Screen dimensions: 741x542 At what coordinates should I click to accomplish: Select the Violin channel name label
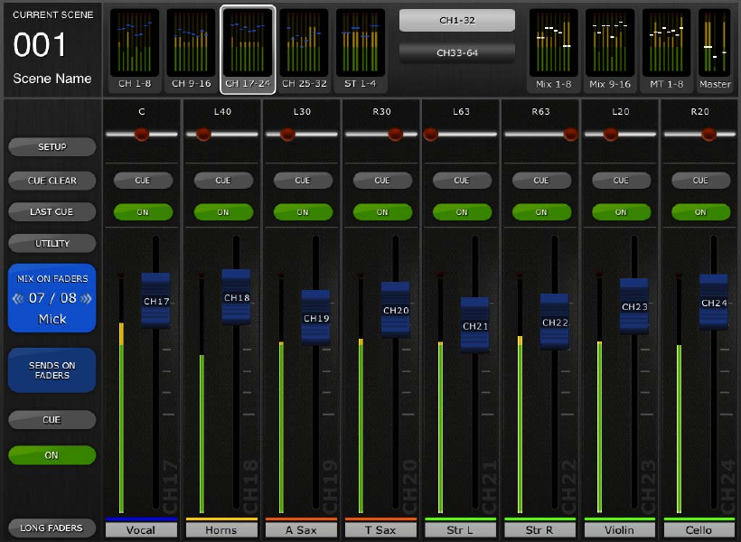click(620, 530)
